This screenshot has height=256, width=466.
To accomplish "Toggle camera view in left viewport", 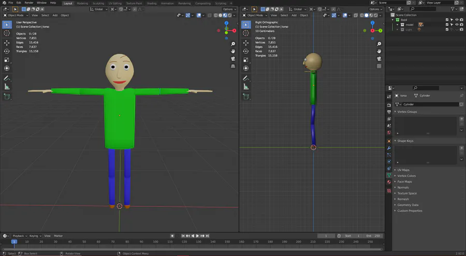I will click(234, 59).
